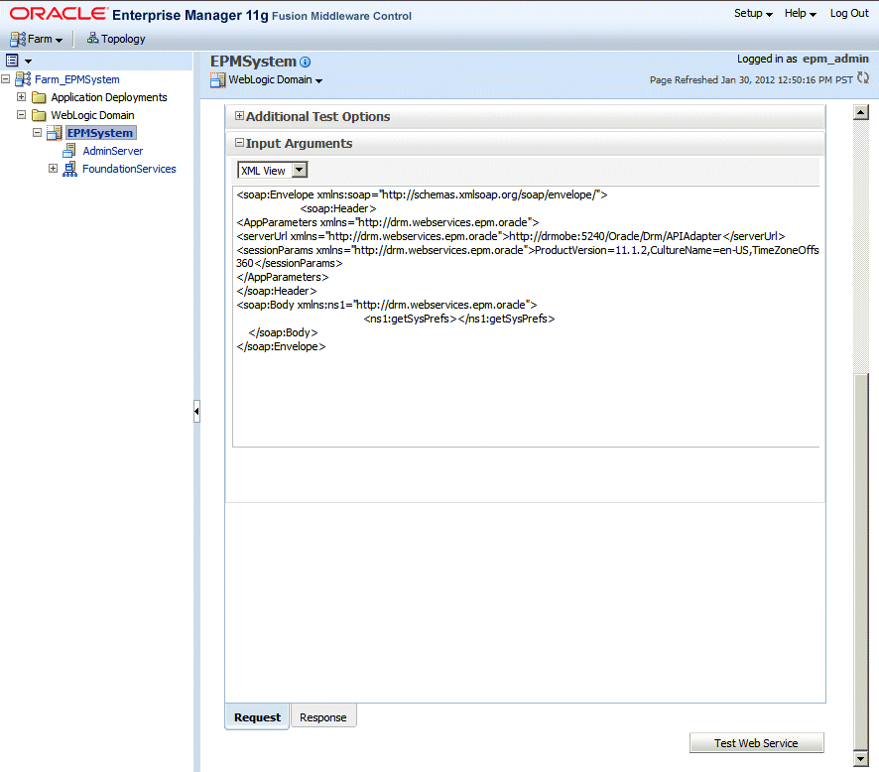Click the AdminServer server icon
This screenshot has width=879, height=772.
[x=69, y=151]
